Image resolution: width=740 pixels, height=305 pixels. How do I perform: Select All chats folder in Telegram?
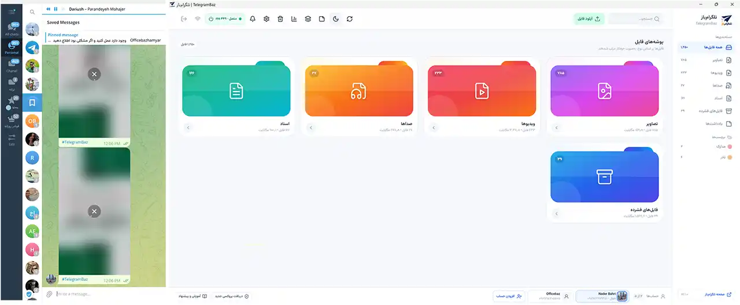pos(12,29)
